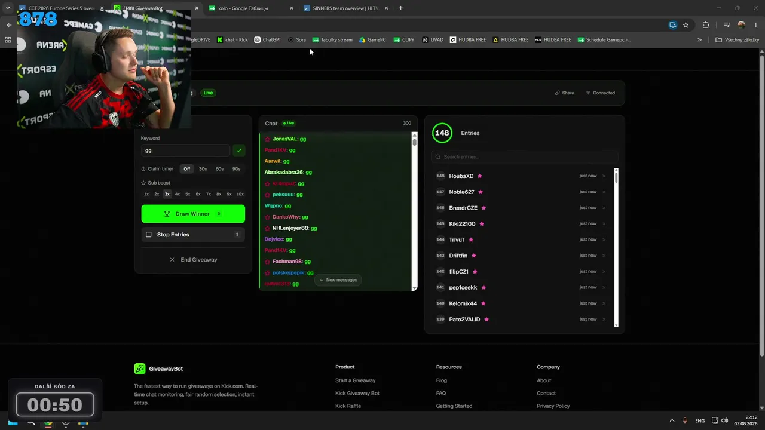
Task: Click the Draw Winner button
Action: click(x=193, y=214)
